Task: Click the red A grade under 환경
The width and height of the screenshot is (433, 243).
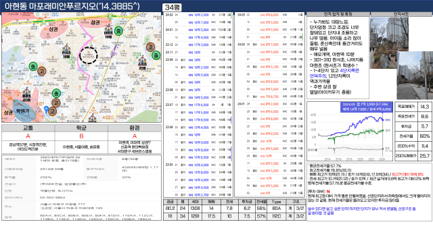Action: coord(135,136)
